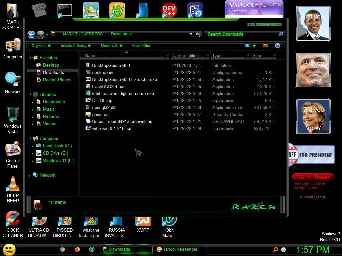Collapse the Favorites tree group
Image resolution: width=342 pixels, height=256 pixels.
click(30, 58)
